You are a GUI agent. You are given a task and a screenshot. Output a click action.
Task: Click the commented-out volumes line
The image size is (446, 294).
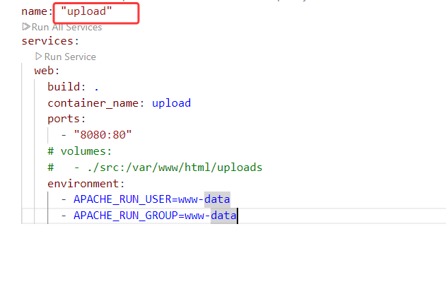coord(79,151)
